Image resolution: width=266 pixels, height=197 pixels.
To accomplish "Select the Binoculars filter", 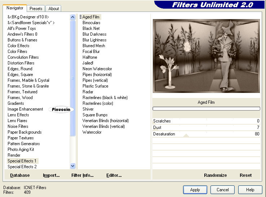I will 92,23.
